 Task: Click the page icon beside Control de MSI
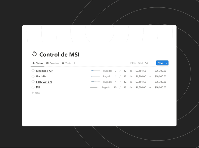click(34, 54)
